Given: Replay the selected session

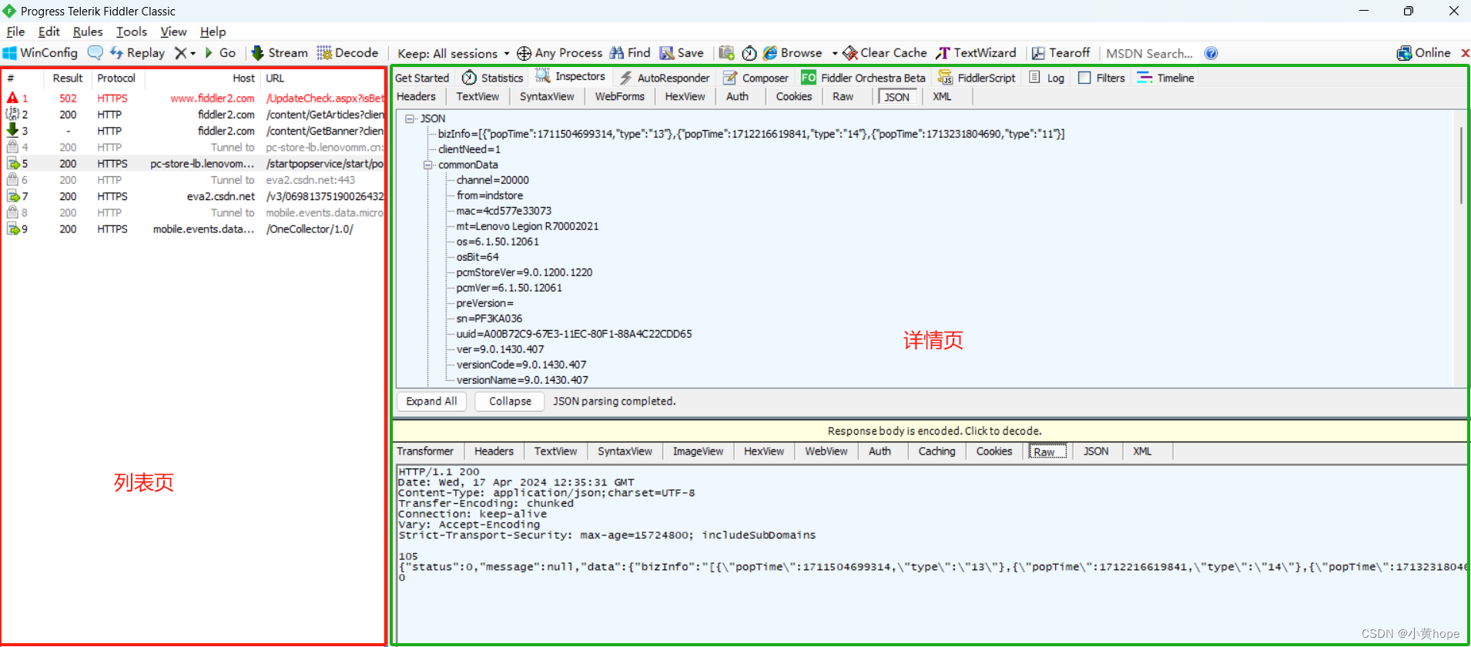Looking at the screenshot, I should pyautogui.click(x=137, y=53).
